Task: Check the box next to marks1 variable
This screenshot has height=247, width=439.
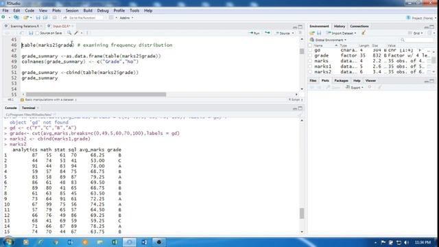Action: click(x=310, y=67)
